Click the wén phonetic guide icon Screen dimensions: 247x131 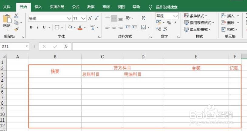[x=93, y=27]
